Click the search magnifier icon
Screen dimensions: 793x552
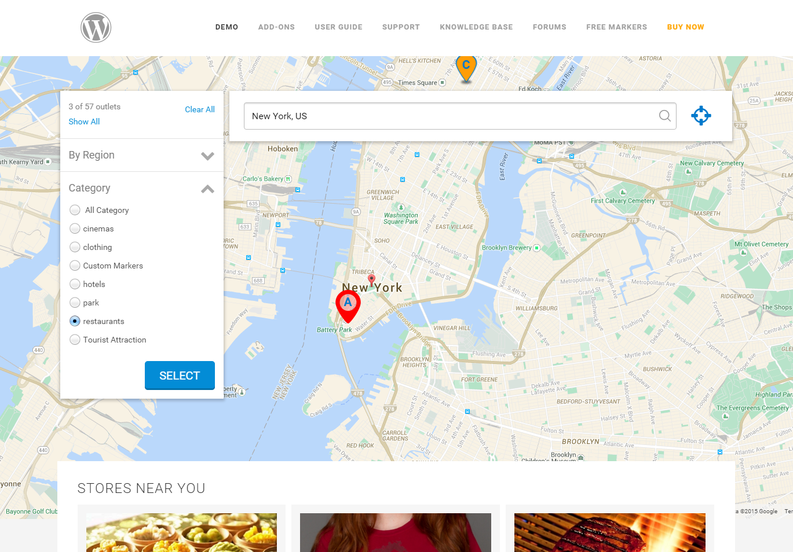pyautogui.click(x=665, y=116)
